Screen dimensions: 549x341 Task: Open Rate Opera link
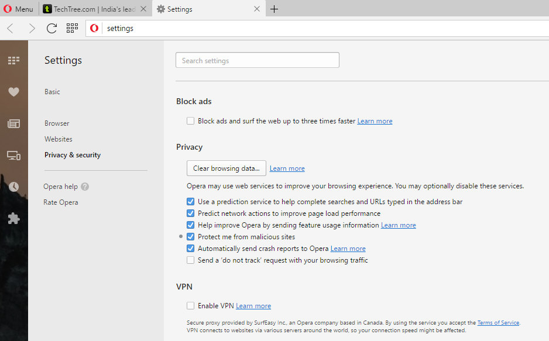tap(60, 202)
